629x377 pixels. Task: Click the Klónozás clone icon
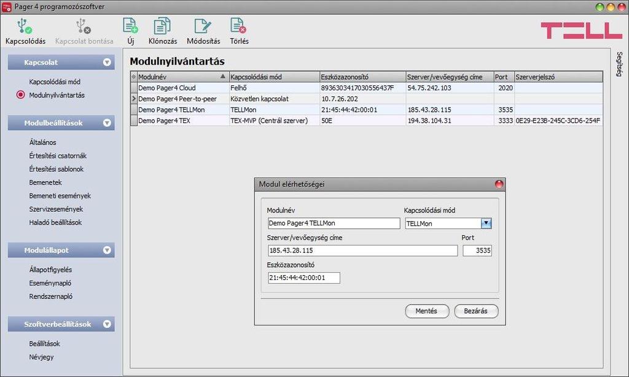tap(162, 26)
